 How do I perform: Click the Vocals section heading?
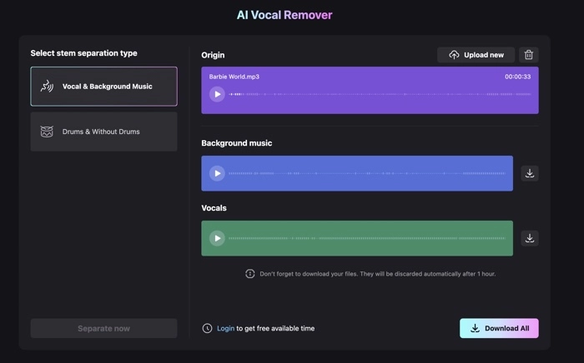(214, 208)
